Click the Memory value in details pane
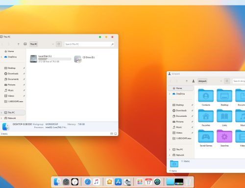 pos(81,124)
